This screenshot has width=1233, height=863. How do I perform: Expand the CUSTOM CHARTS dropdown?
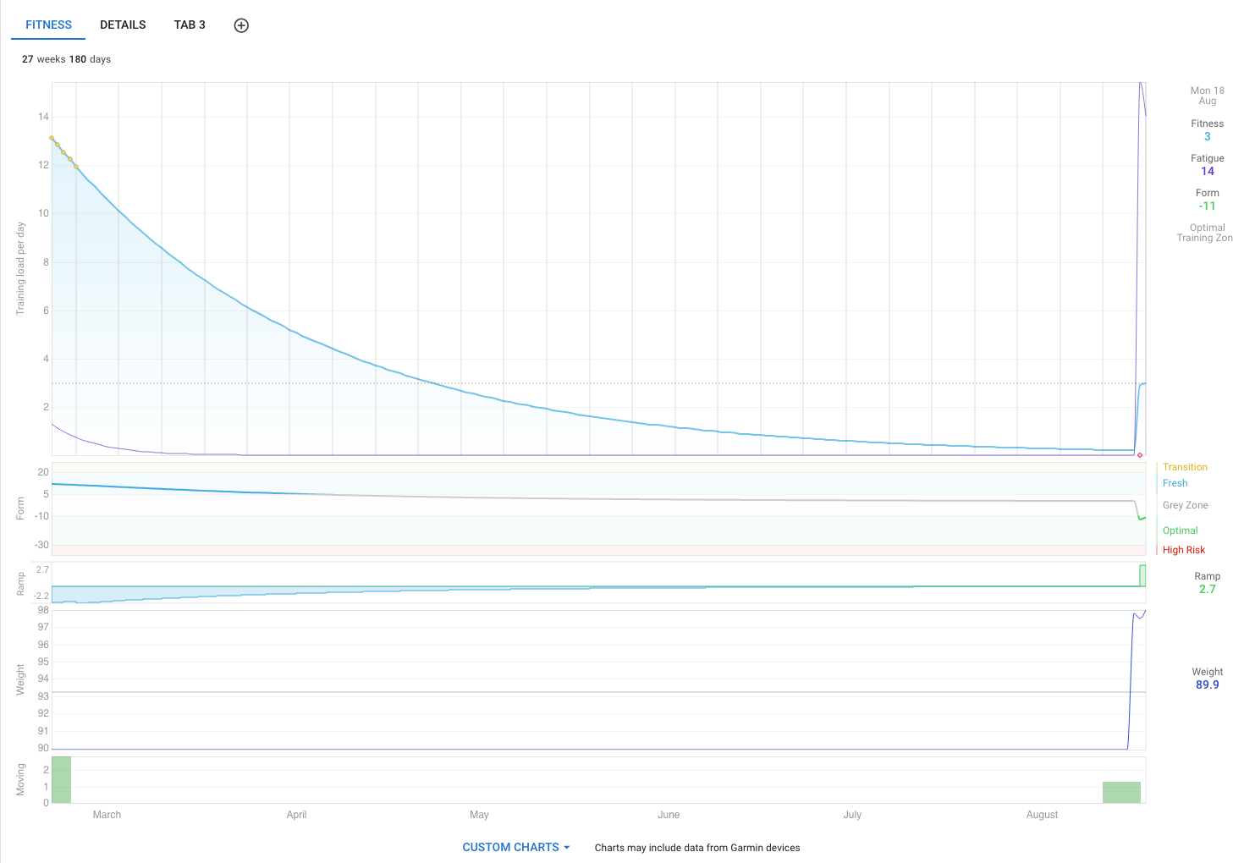[515, 847]
